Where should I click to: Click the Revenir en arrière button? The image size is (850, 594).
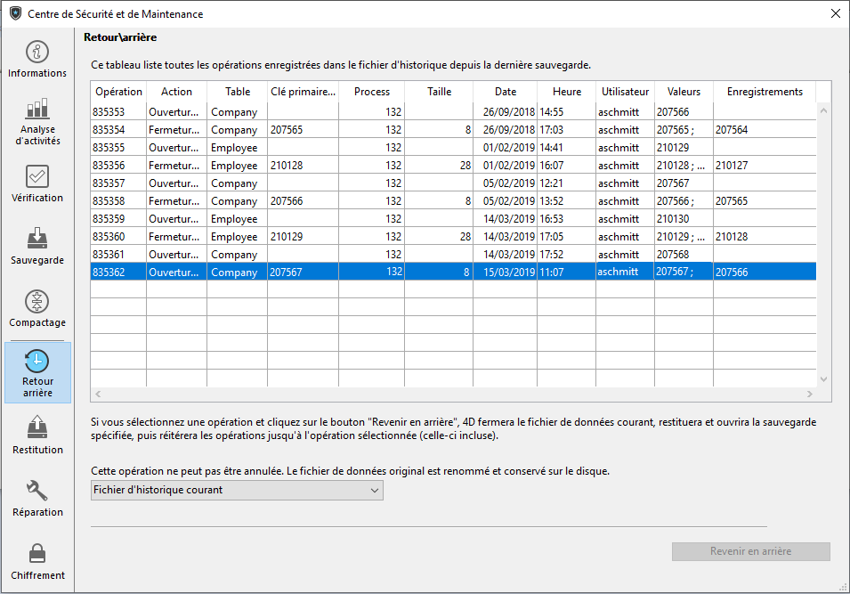750,551
